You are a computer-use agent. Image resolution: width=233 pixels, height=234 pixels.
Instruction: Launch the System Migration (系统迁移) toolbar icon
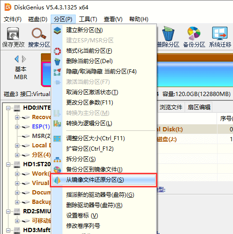[220, 33]
